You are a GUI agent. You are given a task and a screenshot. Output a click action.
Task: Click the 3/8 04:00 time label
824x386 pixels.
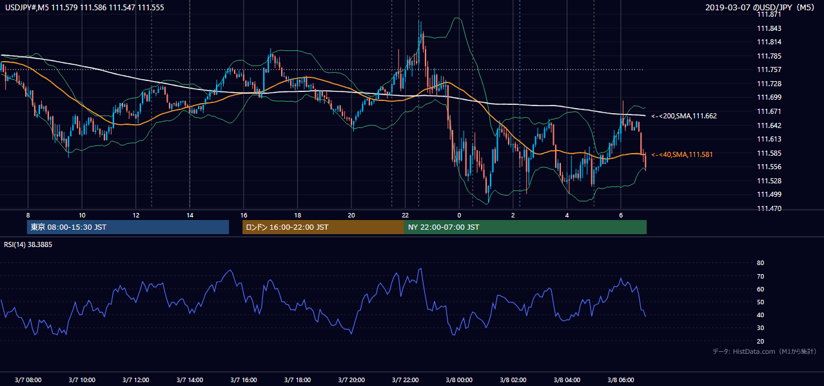click(567, 380)
